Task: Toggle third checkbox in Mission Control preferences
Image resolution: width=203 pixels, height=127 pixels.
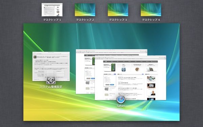Action: pos(35,63)
